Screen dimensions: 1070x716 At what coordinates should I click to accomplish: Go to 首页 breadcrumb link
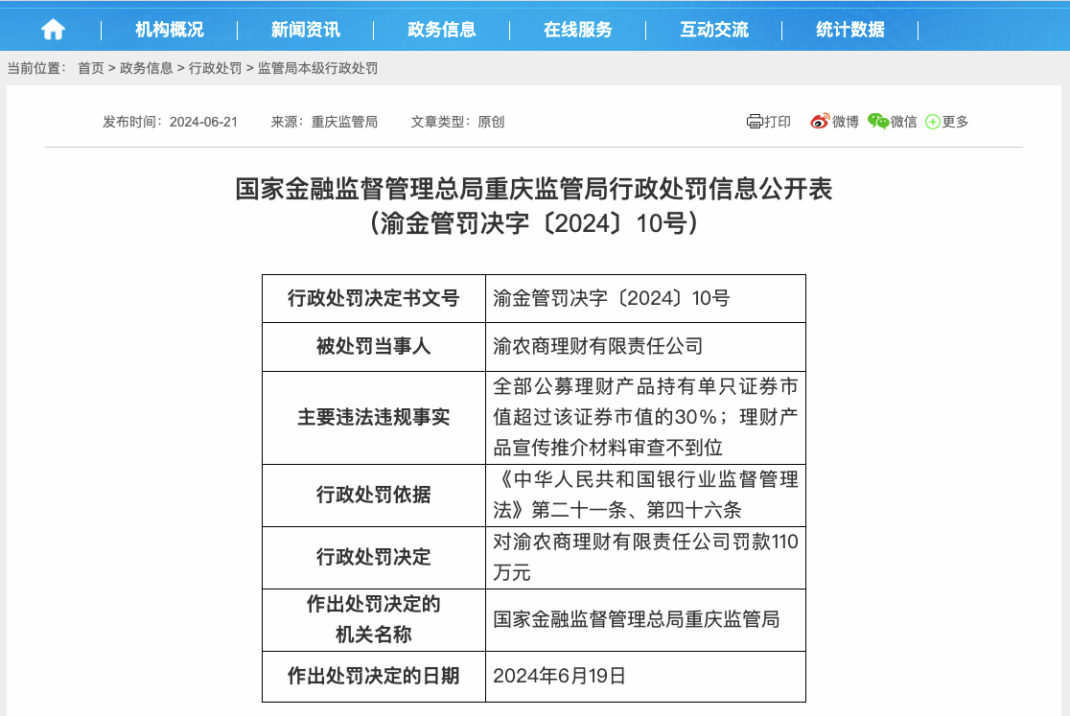pyautogui.click(x=91, y=68)
